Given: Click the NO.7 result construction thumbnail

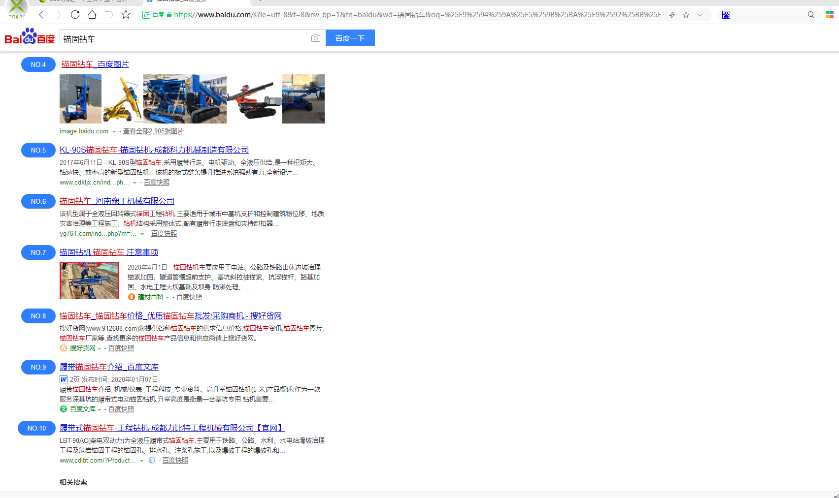Looking at the screenshot, I should pyautogui.click(x=89, y=280).
